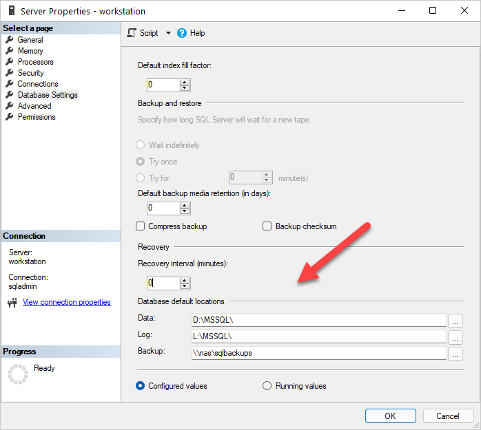Close the Server Properties dialog
This screenshot has width=481, height=430.
[464, 10]
